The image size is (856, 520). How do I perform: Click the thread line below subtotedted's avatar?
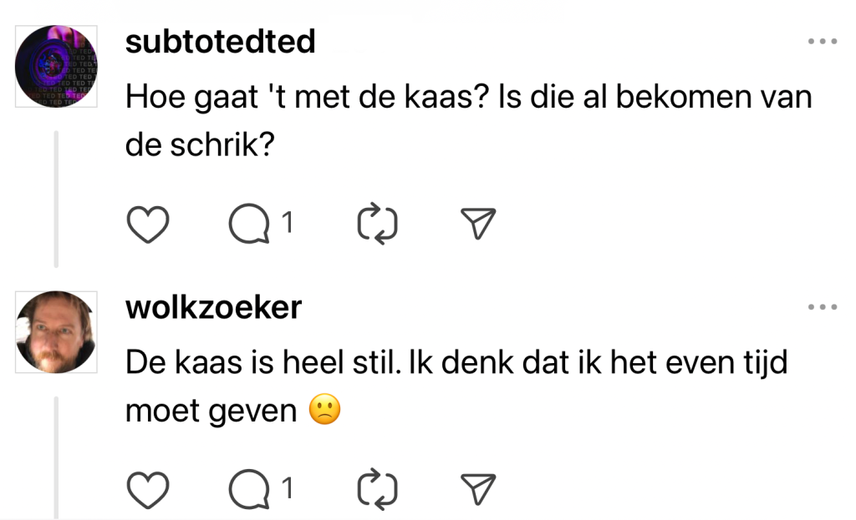pyautogui.click(x=57, y=199)
